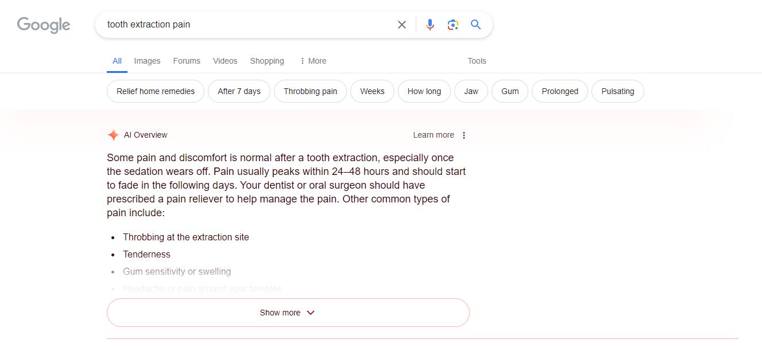Image resolution: width=762 pixels, height=351 pixels.
Task: Choose the How long suggestion chip
Action: (x=424, y=91)
